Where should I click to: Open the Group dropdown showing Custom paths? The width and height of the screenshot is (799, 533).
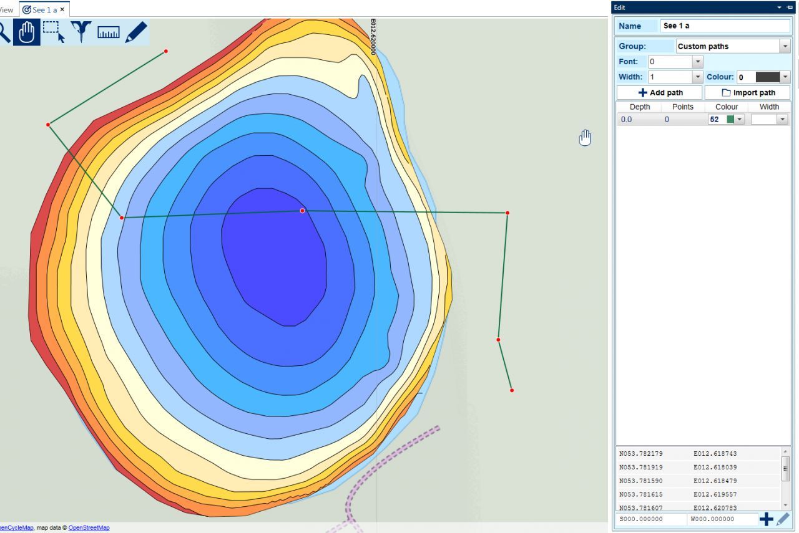(x=785, y=46)
